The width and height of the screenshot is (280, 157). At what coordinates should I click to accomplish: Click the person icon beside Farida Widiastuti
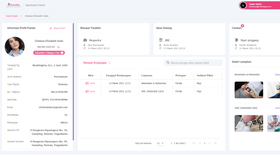coord(236,45)
